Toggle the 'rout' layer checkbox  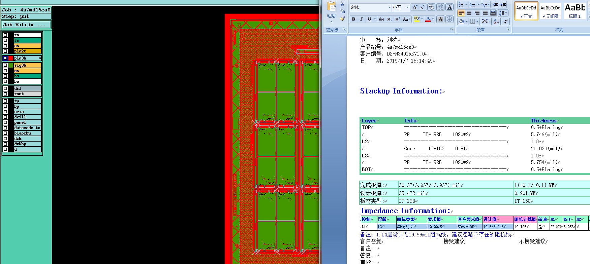coord(5,94)
